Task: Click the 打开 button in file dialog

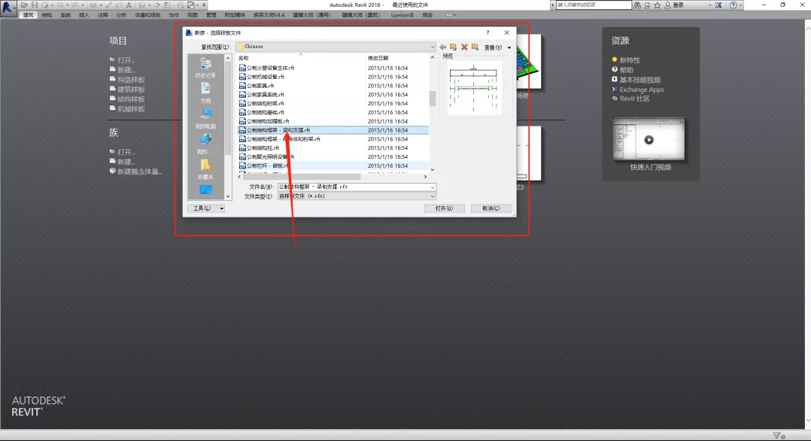Action: (x=445, y=208)
